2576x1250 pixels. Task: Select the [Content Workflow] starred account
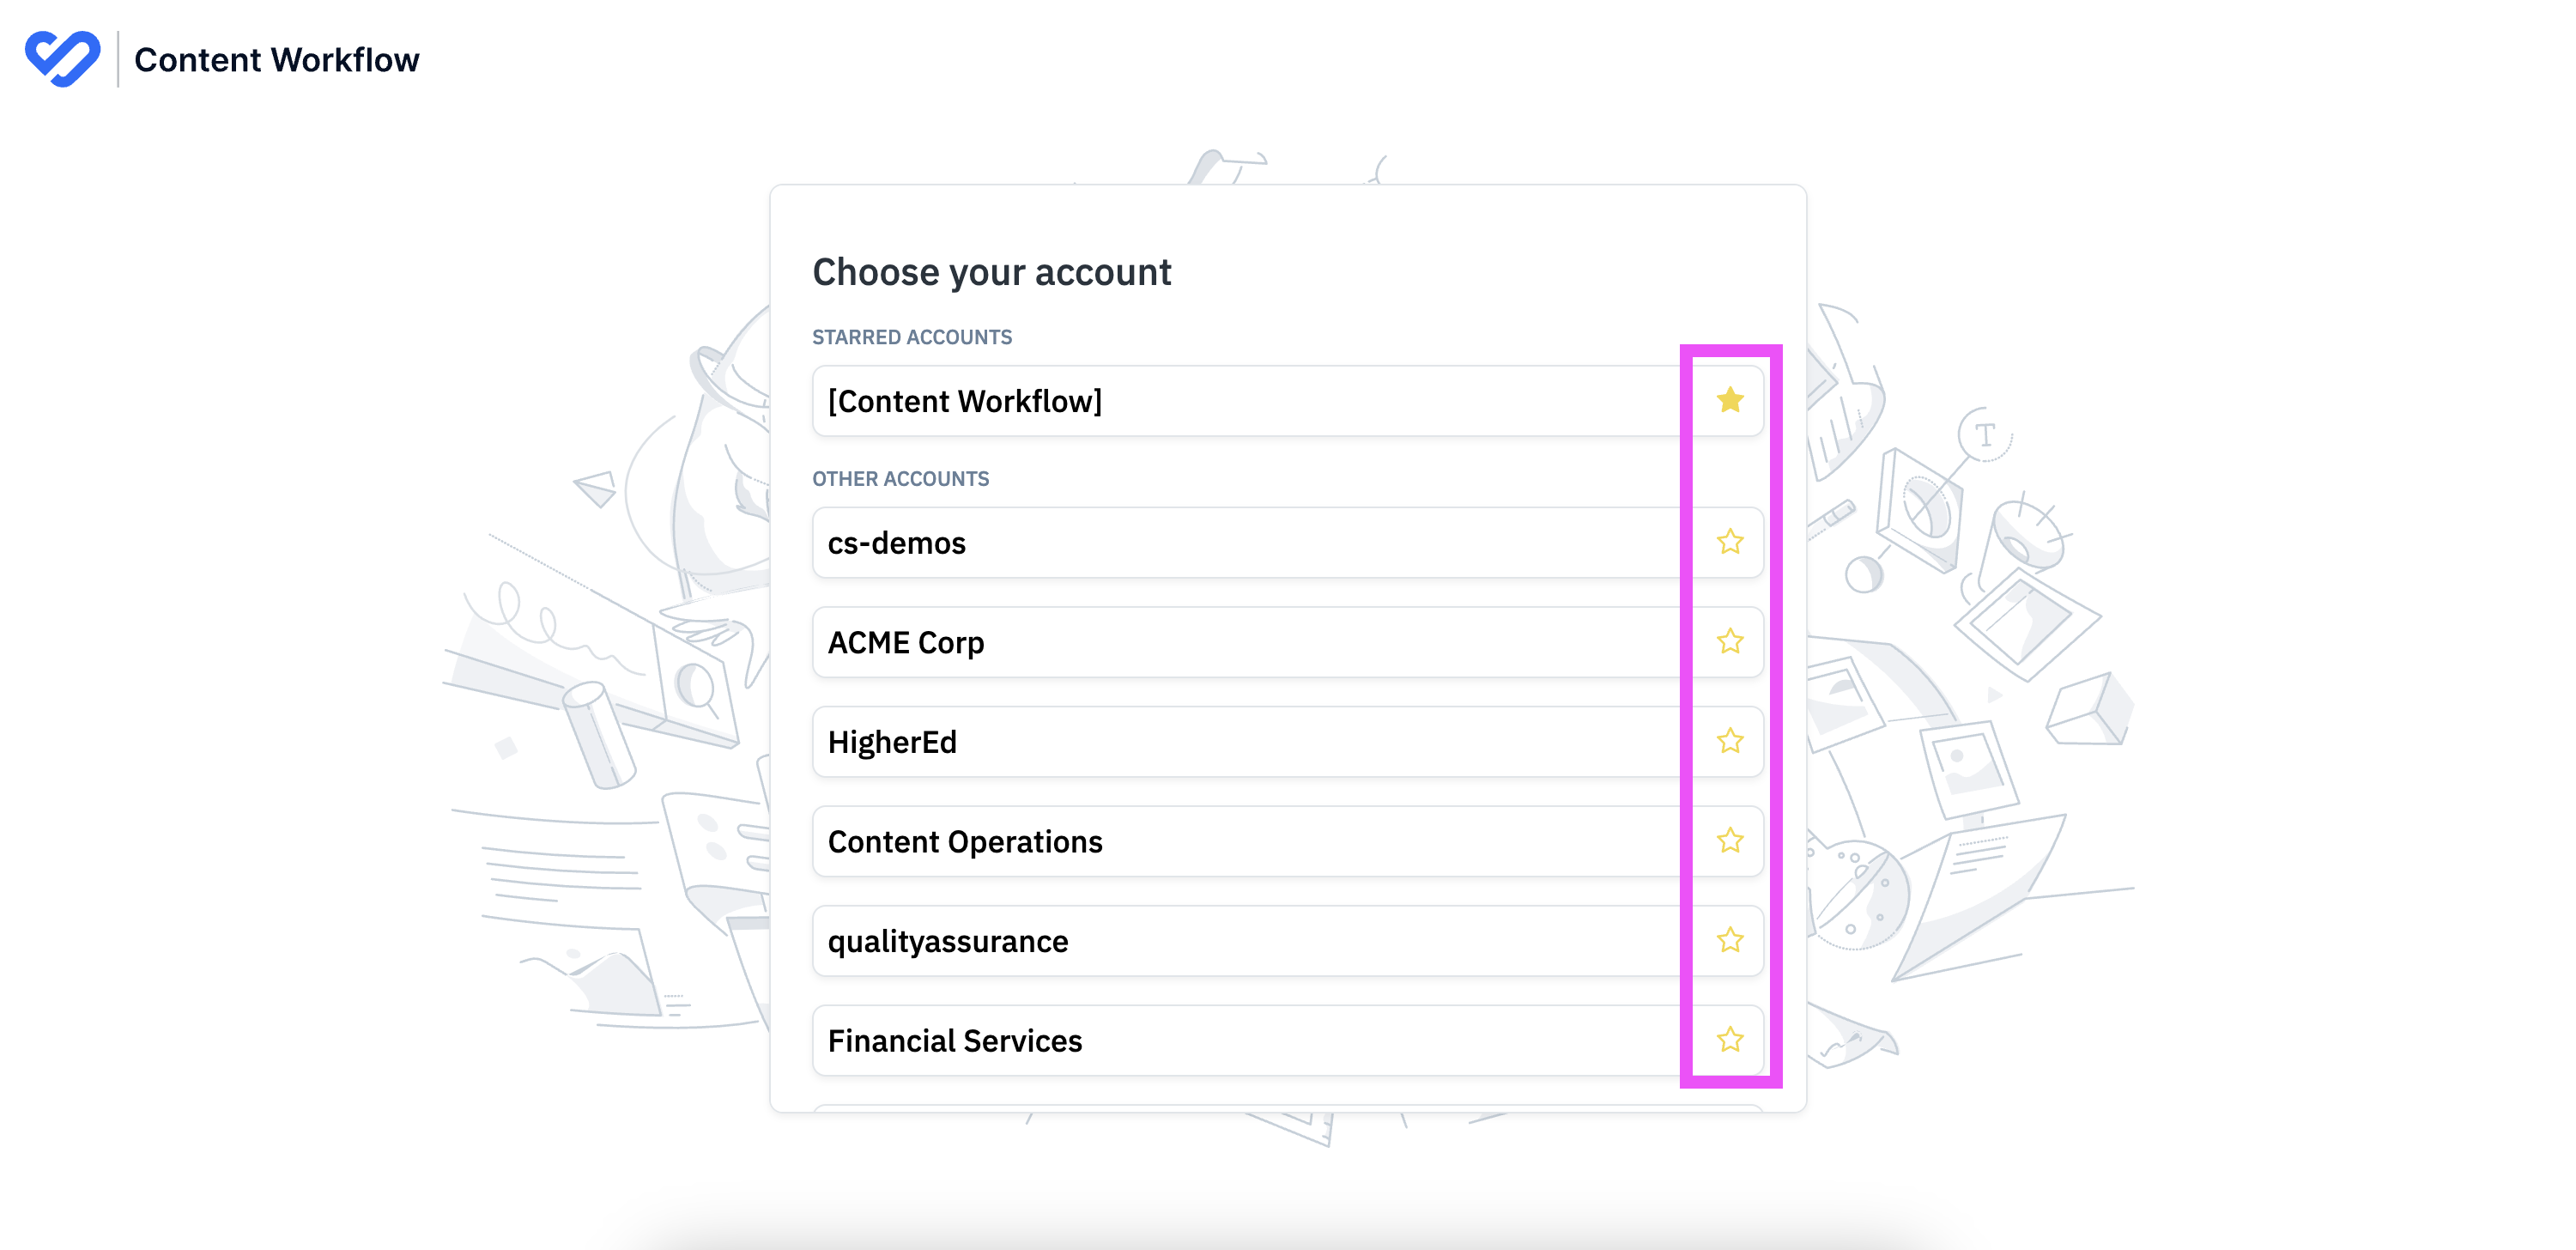coord(1200,400)
